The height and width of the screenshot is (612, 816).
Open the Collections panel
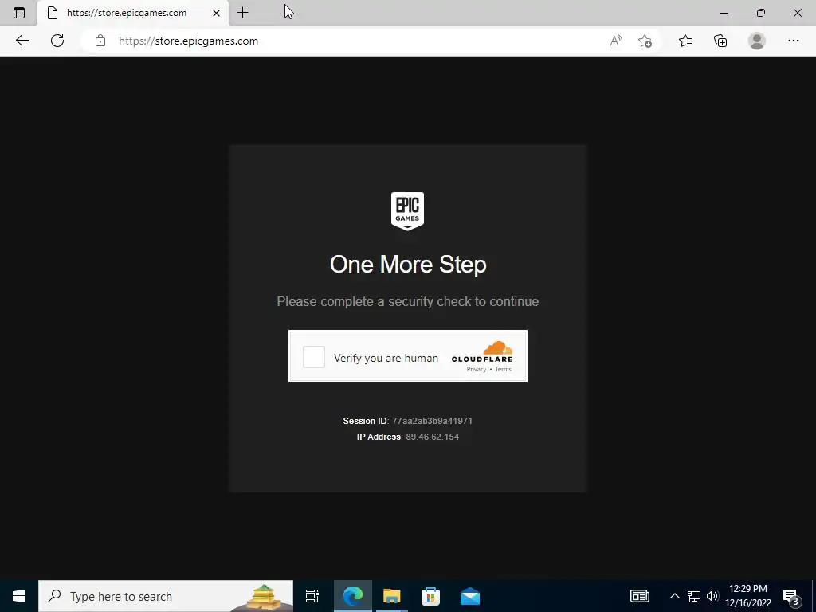(720, 41)
